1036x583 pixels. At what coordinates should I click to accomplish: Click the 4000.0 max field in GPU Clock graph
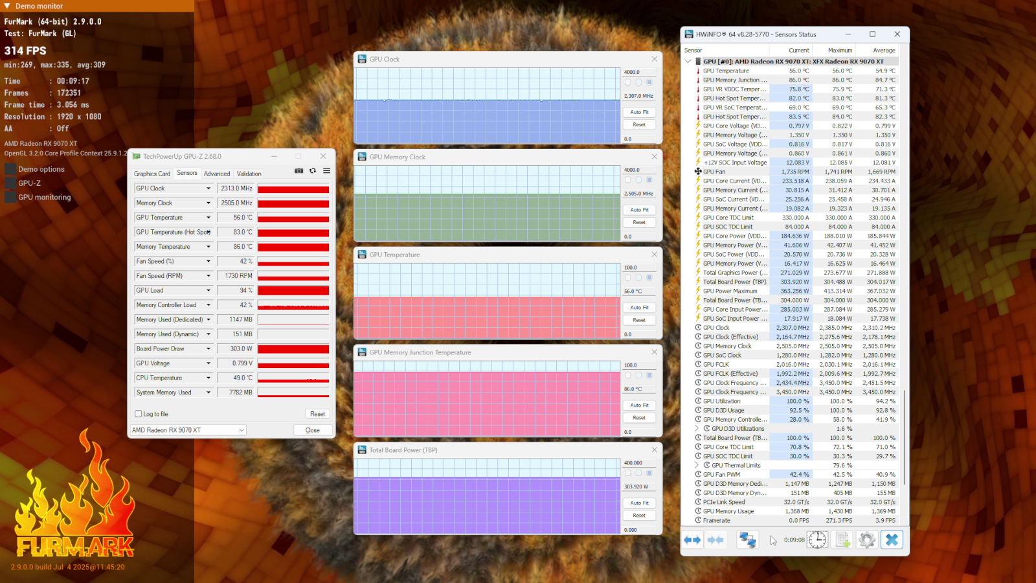pyautogui.click(x=639, y=72)
